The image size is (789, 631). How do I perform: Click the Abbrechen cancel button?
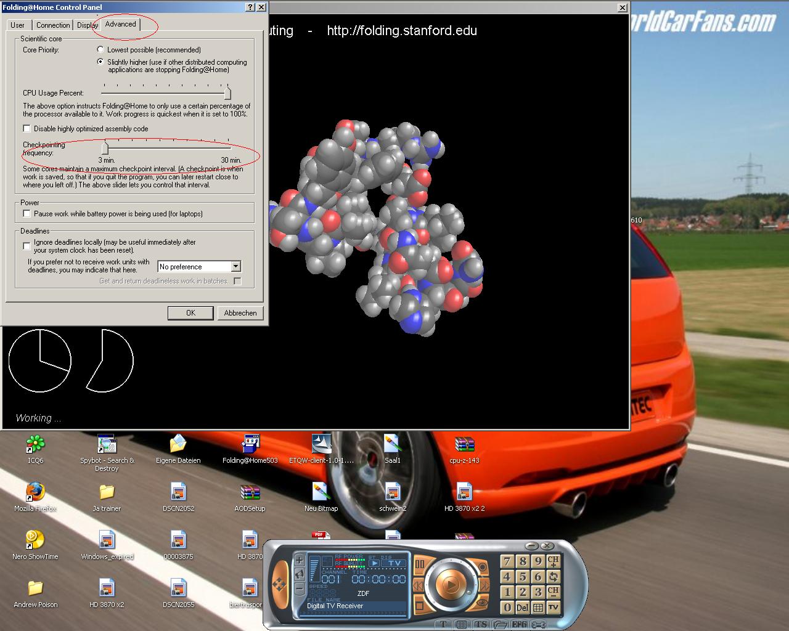pos(240,313)
